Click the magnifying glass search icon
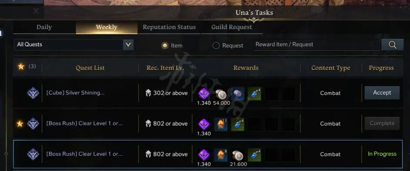This screenshot has height=171, width=410. point(392,45)
